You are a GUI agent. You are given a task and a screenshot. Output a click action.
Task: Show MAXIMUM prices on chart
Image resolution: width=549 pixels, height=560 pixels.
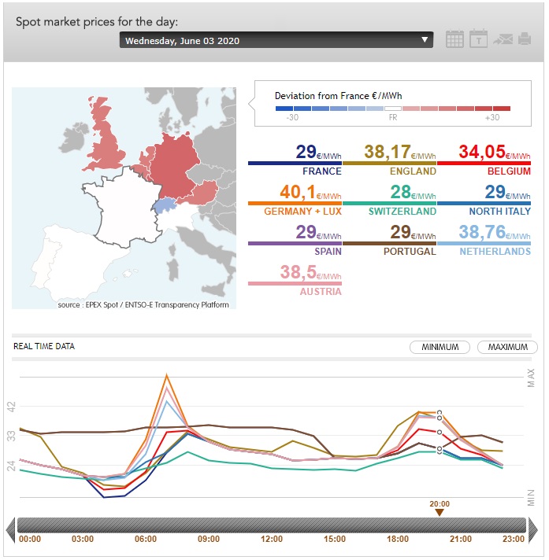point(507,347)
